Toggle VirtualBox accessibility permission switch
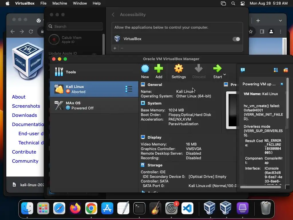This screenshot has width=293, height=220. click(236, 39)
